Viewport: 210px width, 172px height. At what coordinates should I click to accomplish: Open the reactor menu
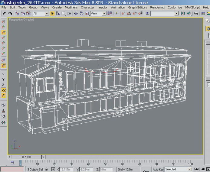coord(103,7)
